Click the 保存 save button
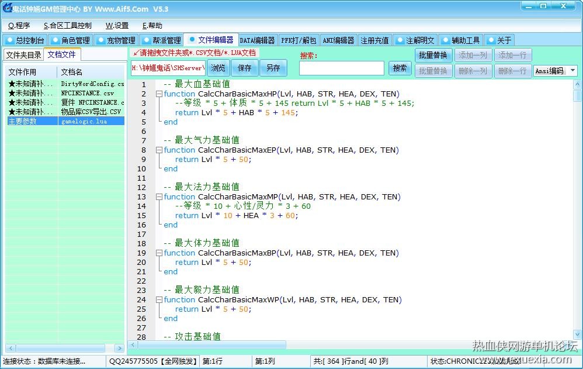The image size is (583, 369). 244,68
